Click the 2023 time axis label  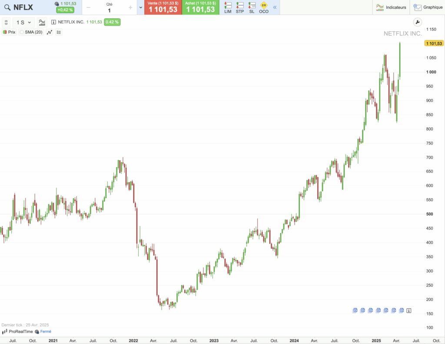pyautogui.click(x=214, y=341)
